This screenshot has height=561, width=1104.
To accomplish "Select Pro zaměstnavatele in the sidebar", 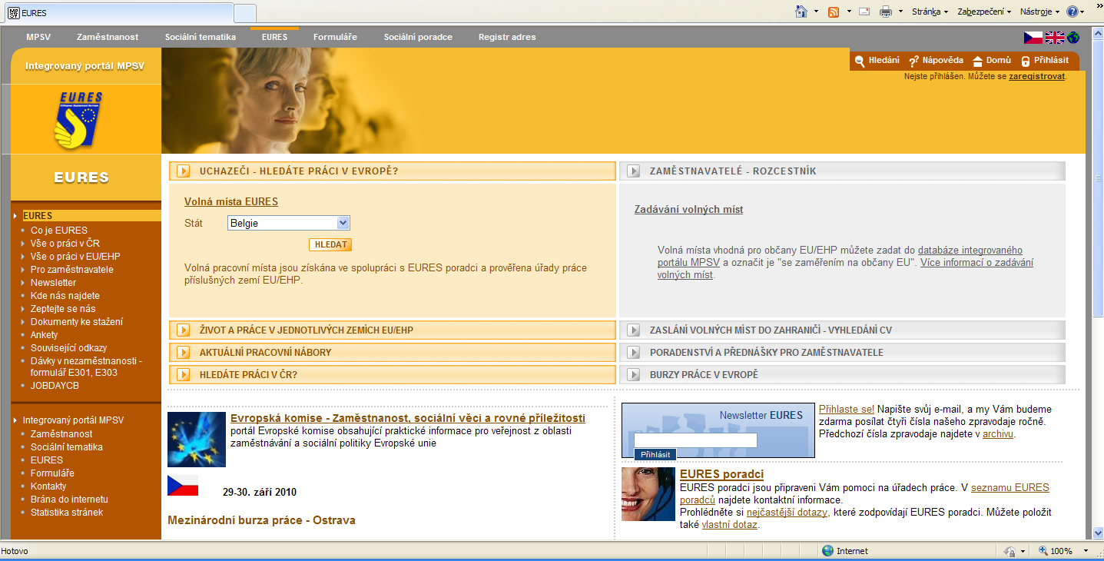I will point(72,270).
